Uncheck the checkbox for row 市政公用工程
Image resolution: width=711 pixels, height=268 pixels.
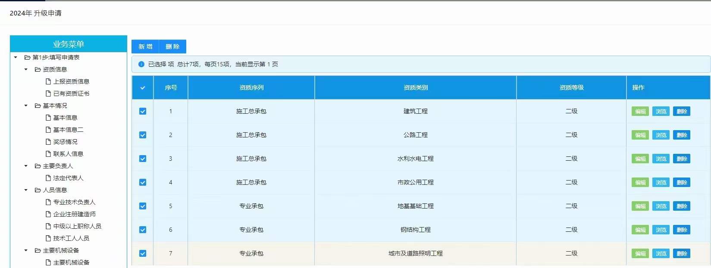coord(143,182)
